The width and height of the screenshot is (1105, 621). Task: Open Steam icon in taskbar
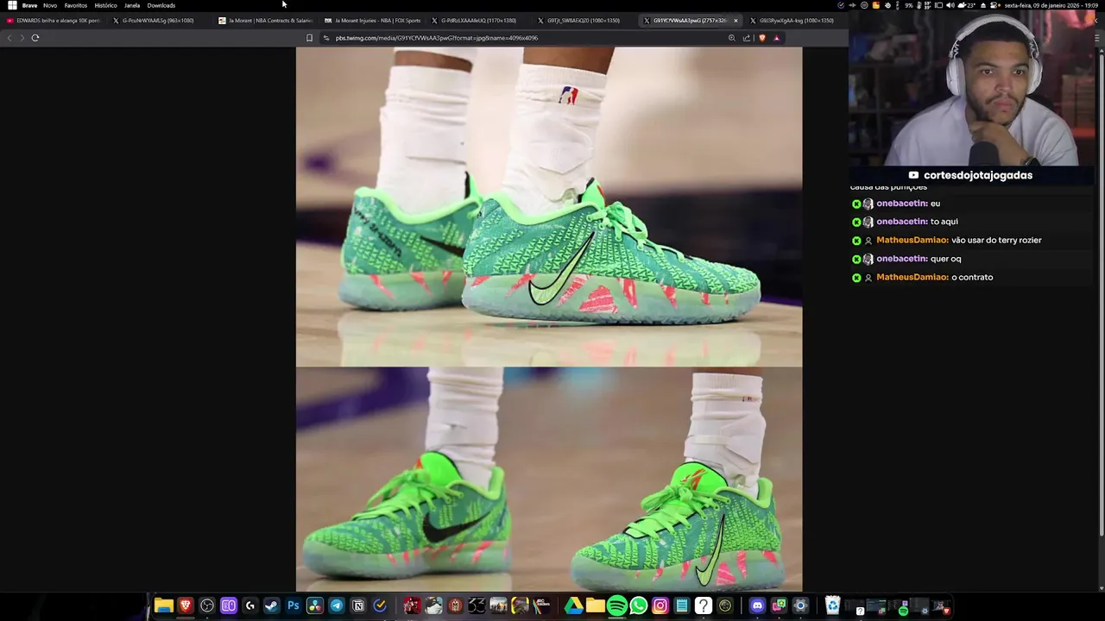(x=271, y=605)
